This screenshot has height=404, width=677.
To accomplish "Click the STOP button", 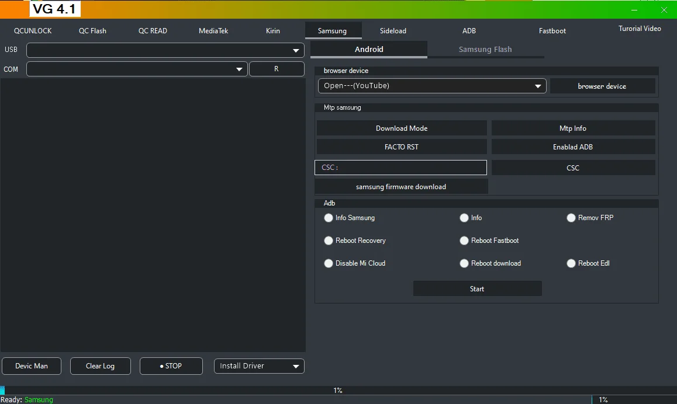I will [x=171, y=366].
